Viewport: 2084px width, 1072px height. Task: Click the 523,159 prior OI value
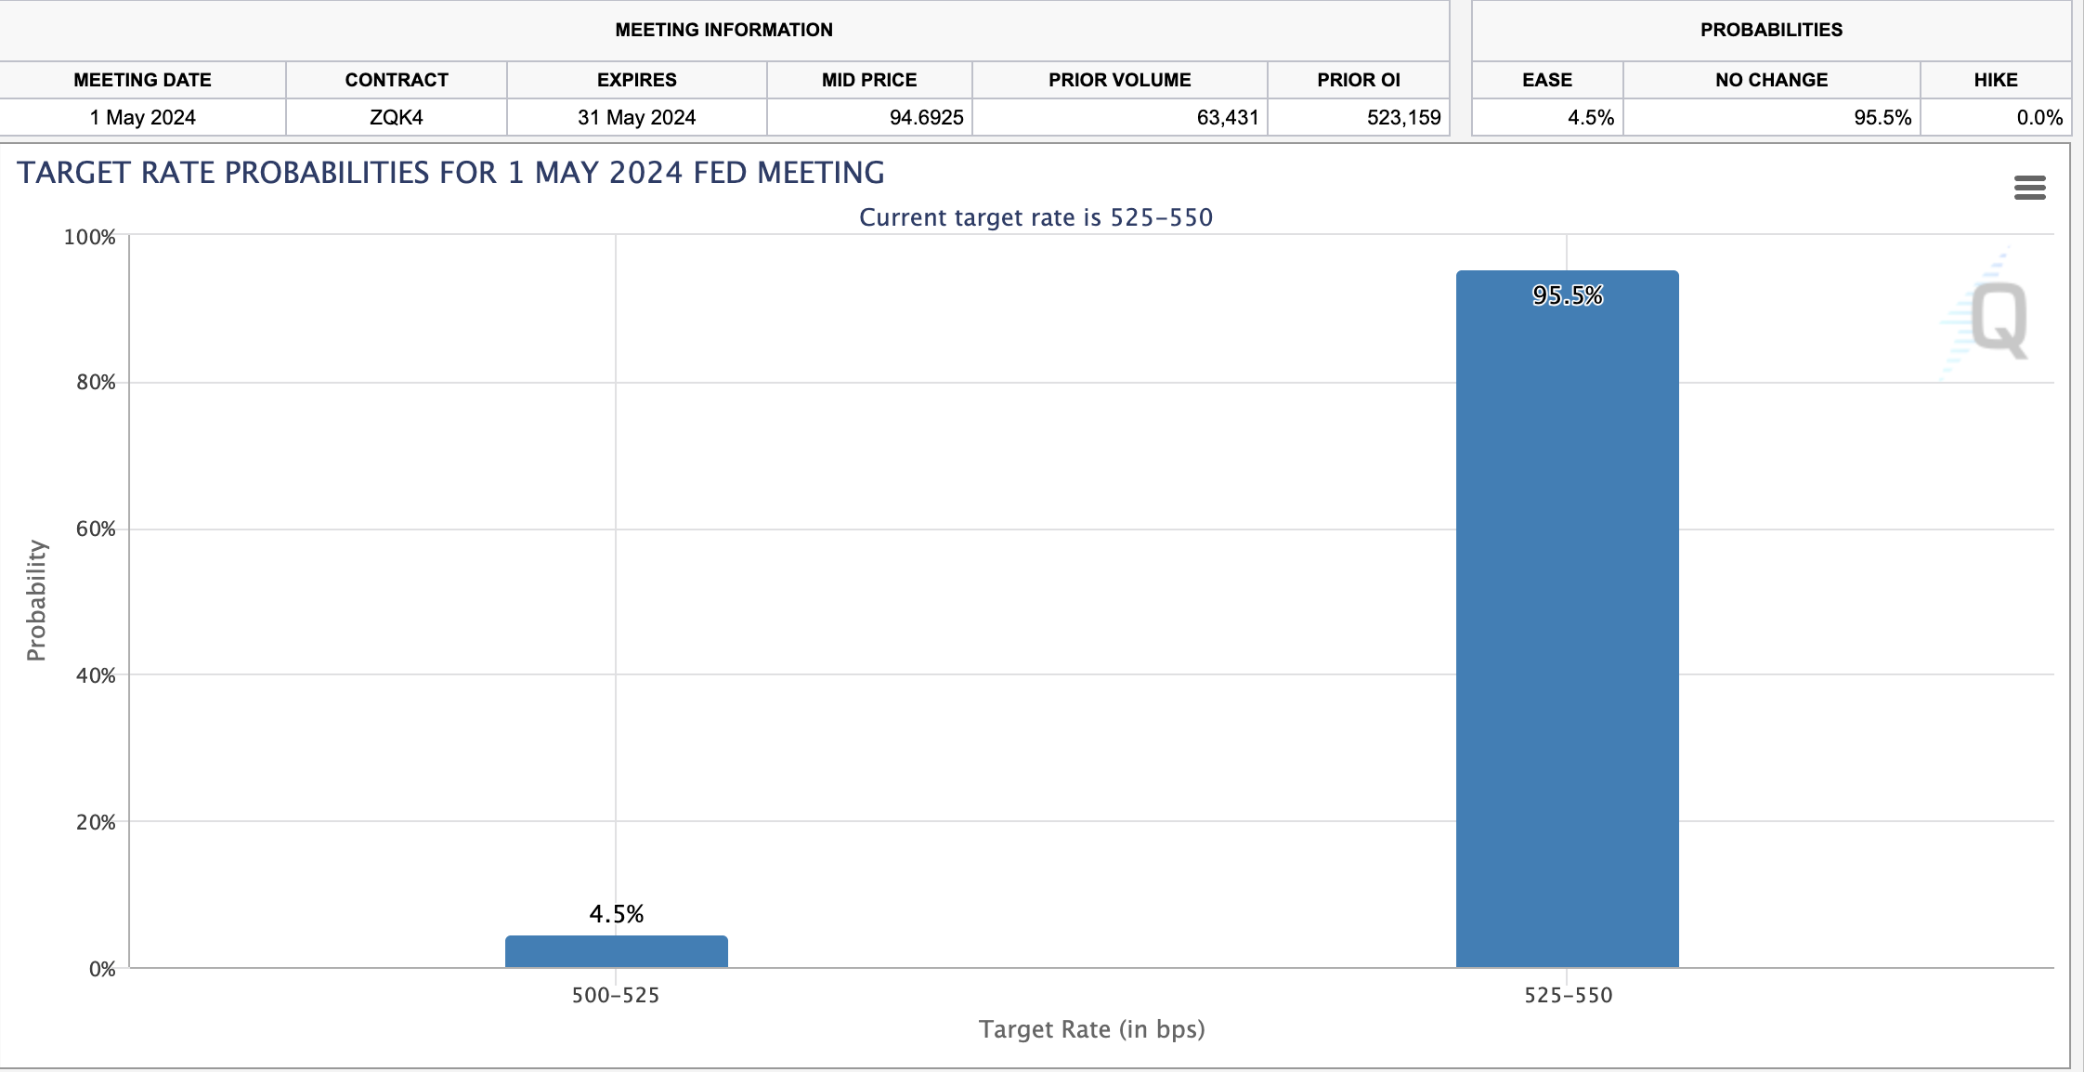click(1403, 118)
